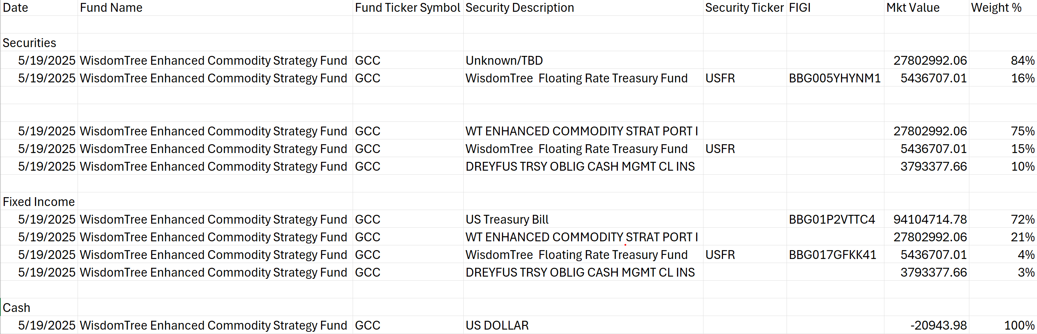Select the Weight % header cell
1037x334 pixels.
tap(1002, 8)
